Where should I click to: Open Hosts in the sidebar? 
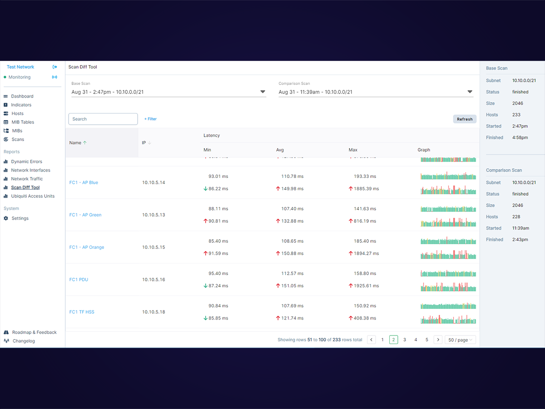click(17, 113)
